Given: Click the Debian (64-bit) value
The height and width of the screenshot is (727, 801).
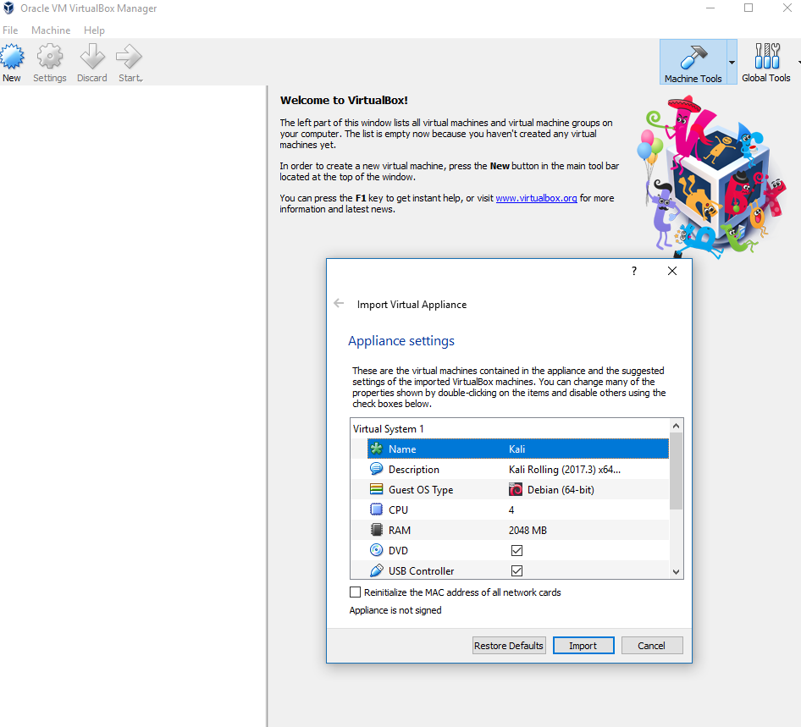Looking at the screenshot, I should point(561,489).
